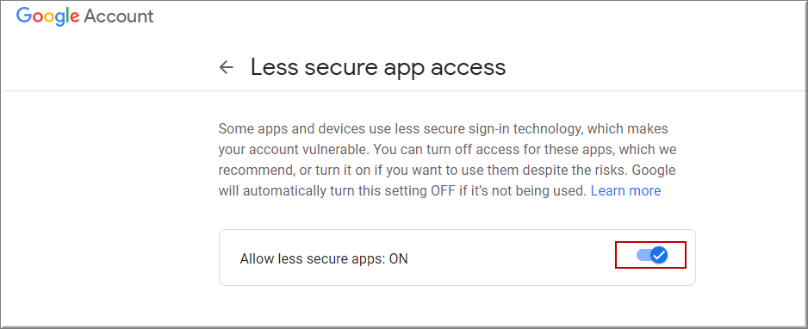Image resolution: width=808 pixels, height=329 pixels.
Task: Click the light blue track of the switch
Action: [x=643, y=254]
